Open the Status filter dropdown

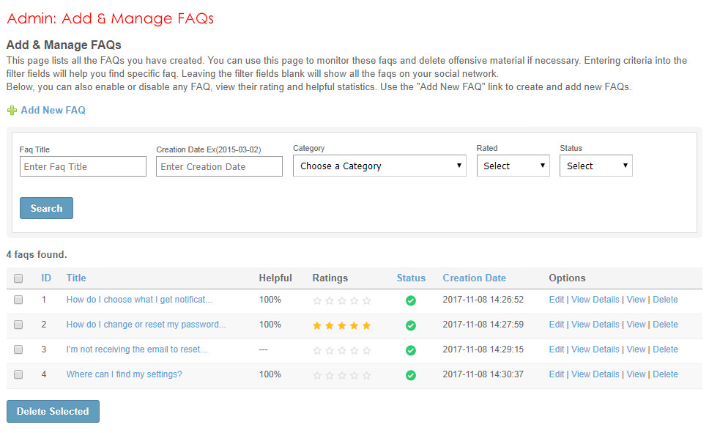595,166
